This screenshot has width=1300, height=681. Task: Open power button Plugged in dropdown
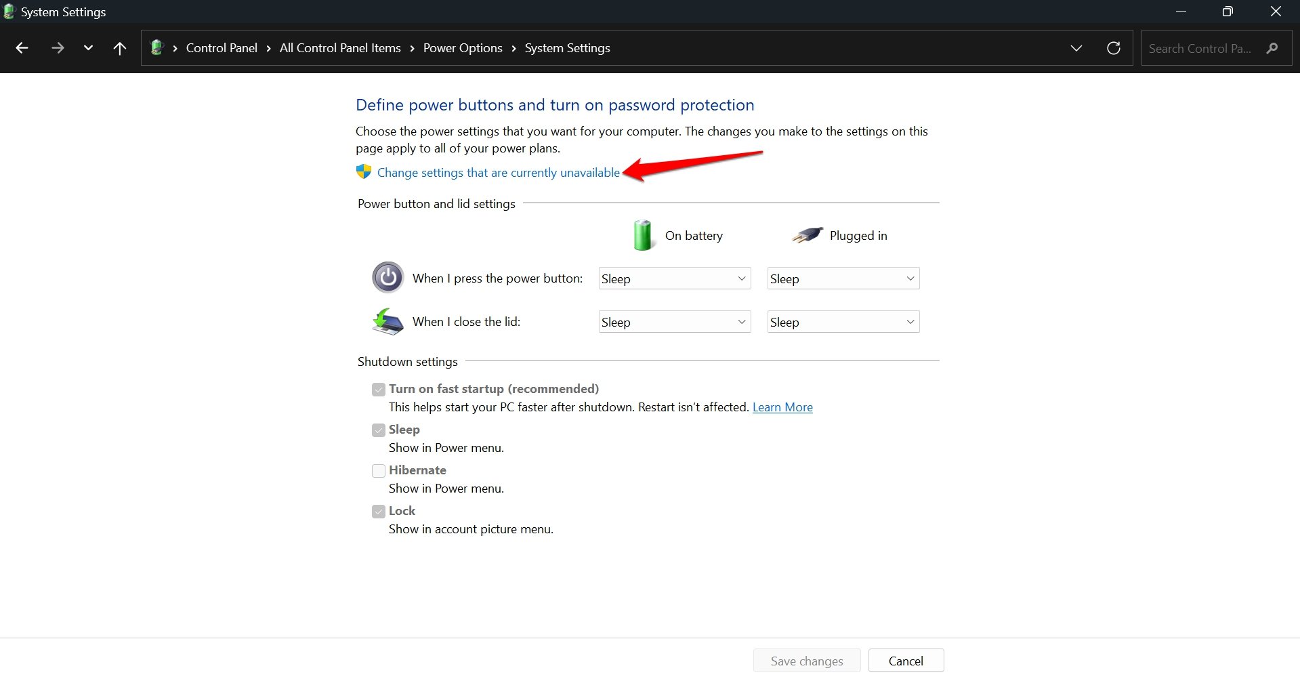(x=843, y=278)
